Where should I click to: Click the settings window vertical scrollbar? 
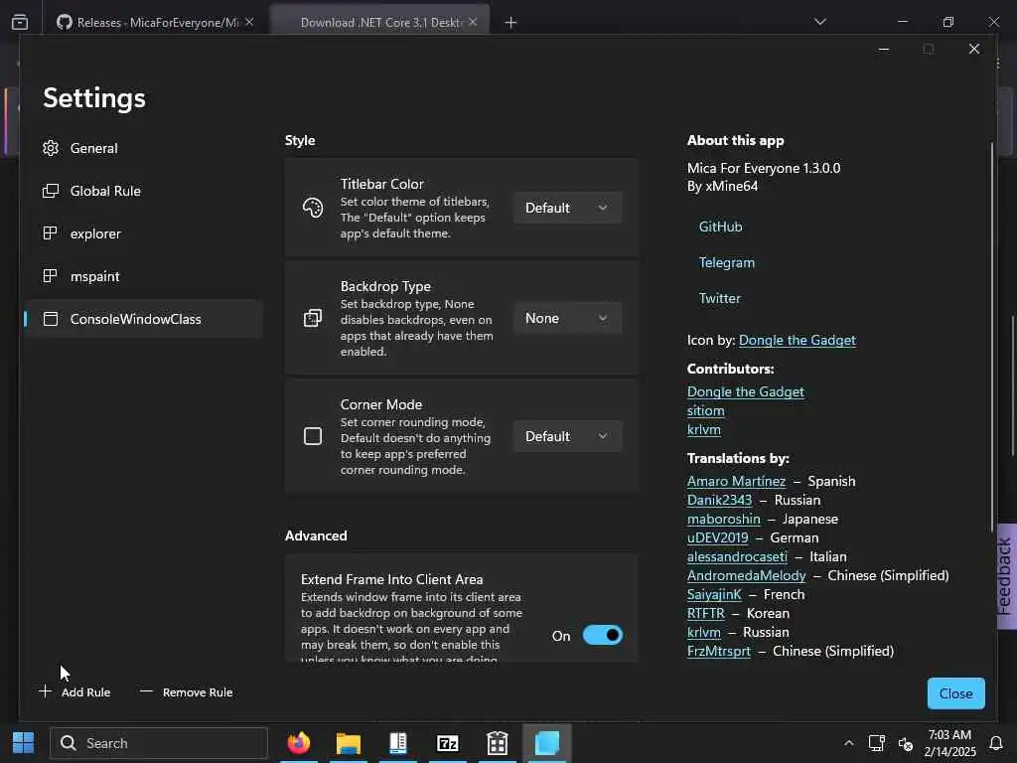click(992, 338)
